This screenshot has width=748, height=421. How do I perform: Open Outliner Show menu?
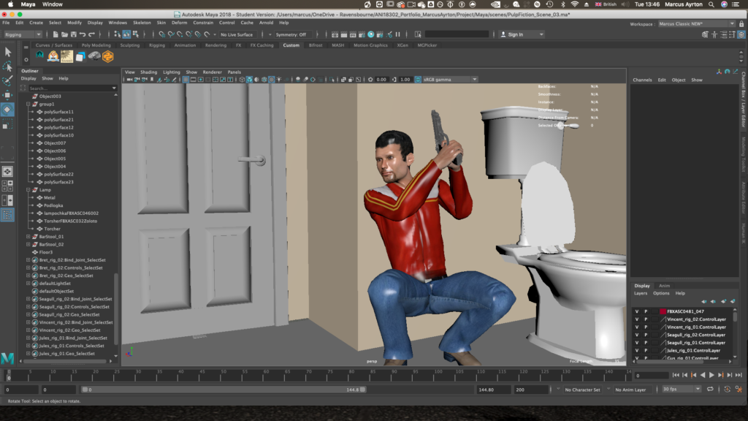[x=47, y=78]
